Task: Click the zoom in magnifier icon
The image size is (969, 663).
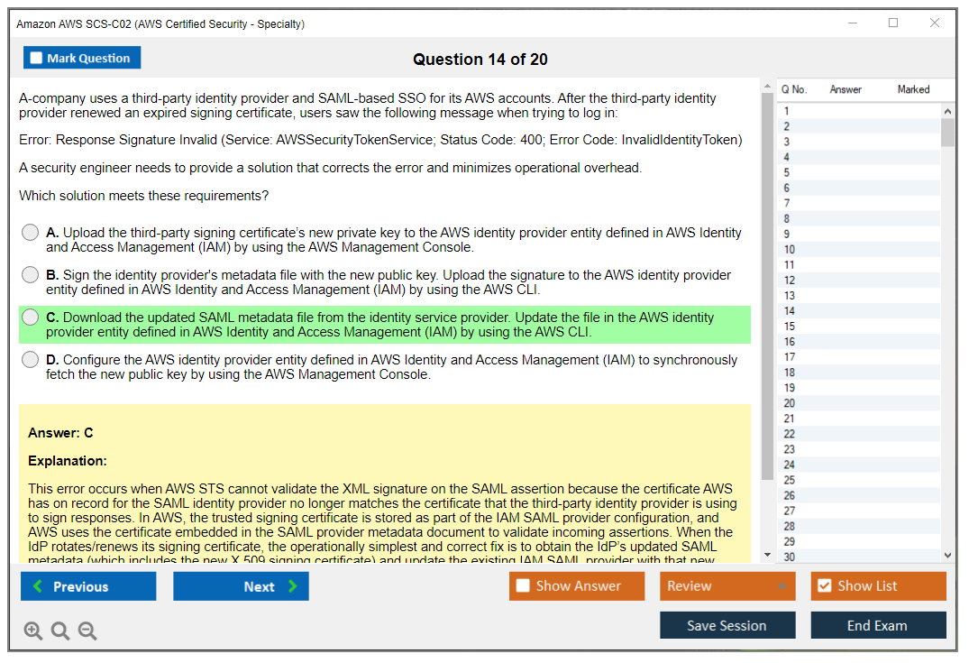Action: point(33,631)
